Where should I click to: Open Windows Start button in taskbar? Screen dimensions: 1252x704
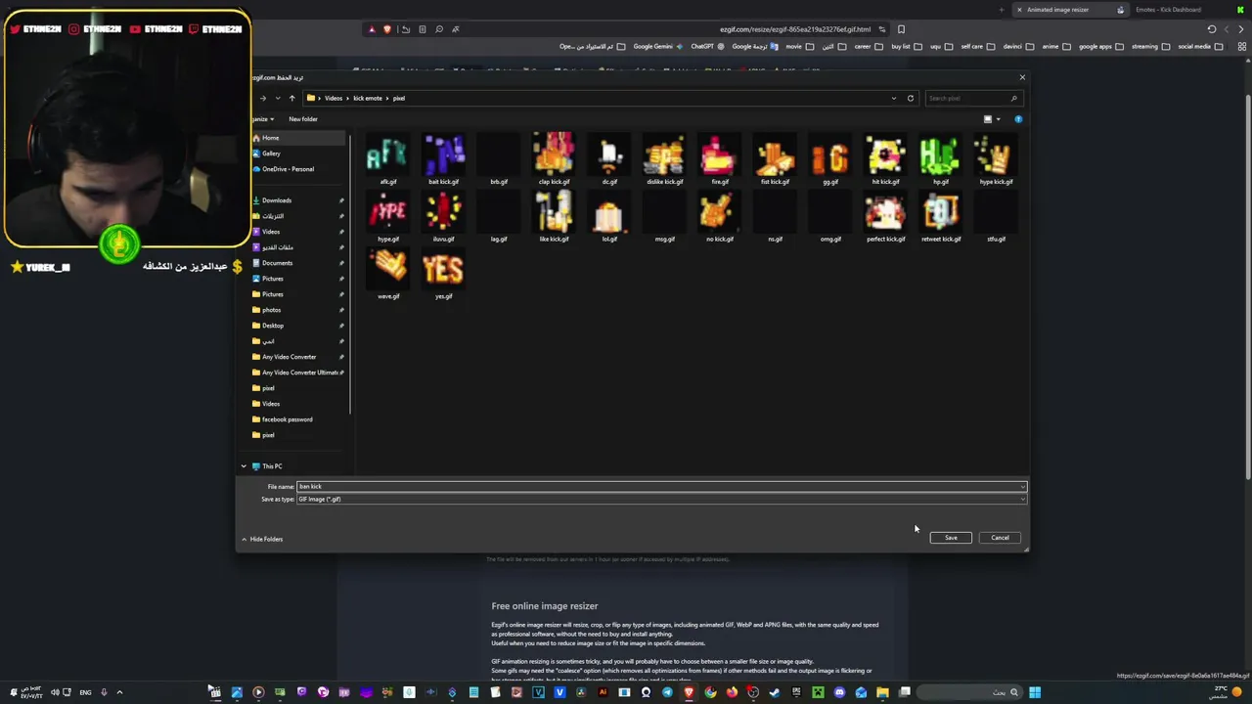pos(1035,692)
